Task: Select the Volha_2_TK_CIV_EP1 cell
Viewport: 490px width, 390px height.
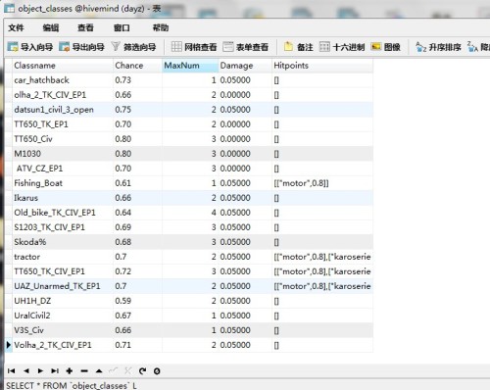Action: (x=63, y=345)
